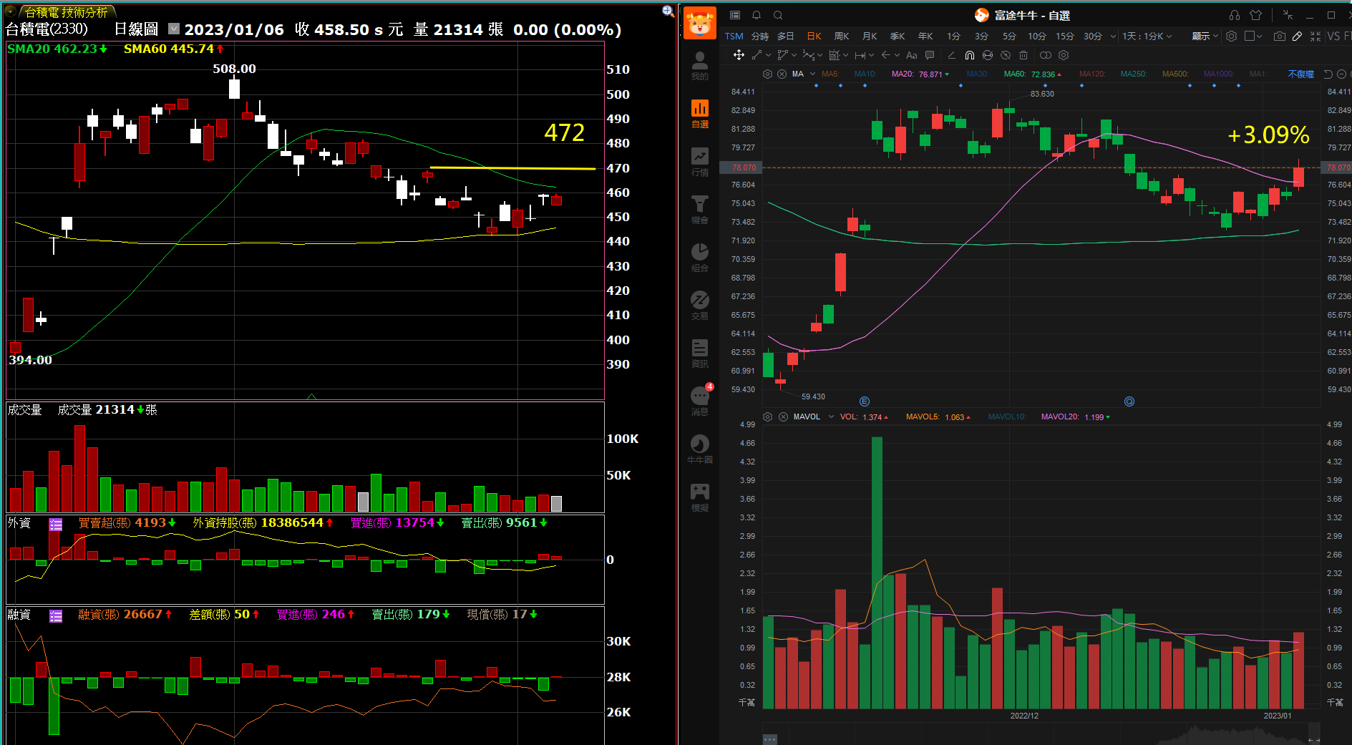The height and width of the screenshot is (745, 1352).
Task: Toggle MA120 moving average line
Action: coord(1091,74)
